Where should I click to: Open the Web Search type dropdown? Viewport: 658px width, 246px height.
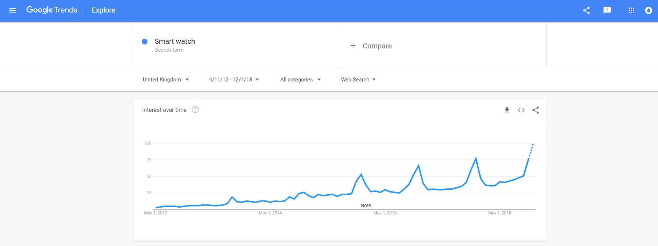358,80
